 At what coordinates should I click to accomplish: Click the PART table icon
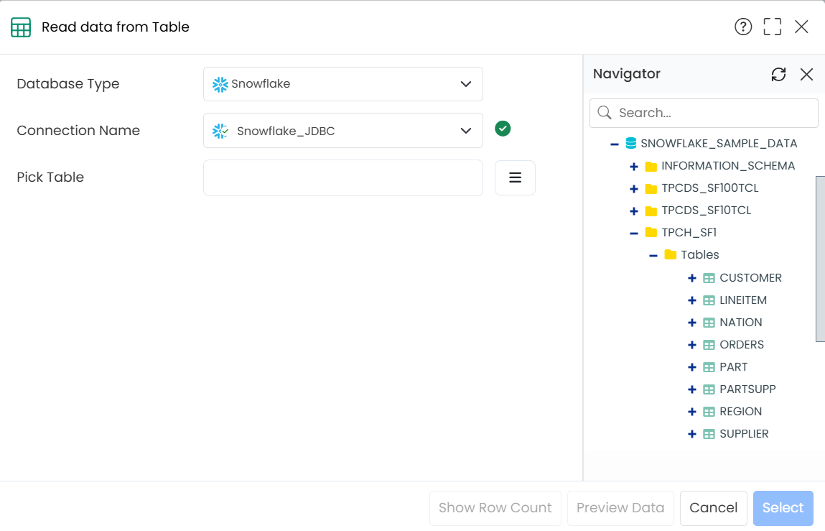(x=709, y=367)
